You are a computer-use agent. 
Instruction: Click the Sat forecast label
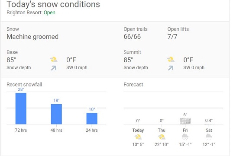[x=209, y=130]
